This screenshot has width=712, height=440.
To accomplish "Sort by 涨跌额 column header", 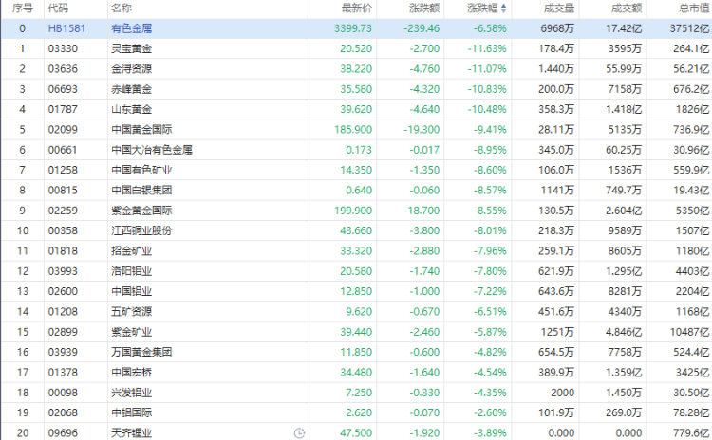I will (x=424, y=9).
